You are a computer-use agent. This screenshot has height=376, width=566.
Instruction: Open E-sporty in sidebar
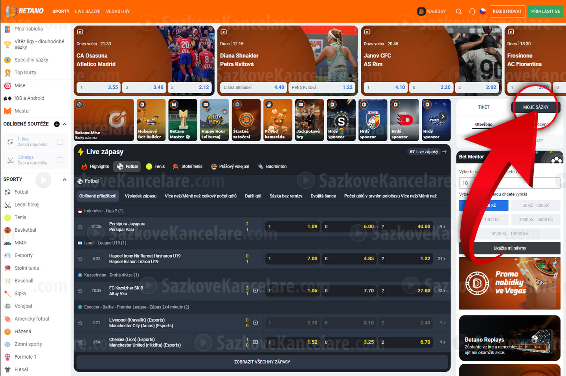[x=24, y=255]
